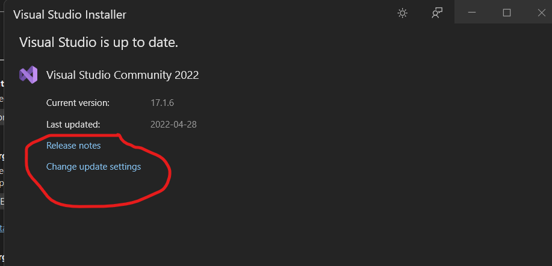
Task: Click the version number 17.1.6
Action: 162,103
